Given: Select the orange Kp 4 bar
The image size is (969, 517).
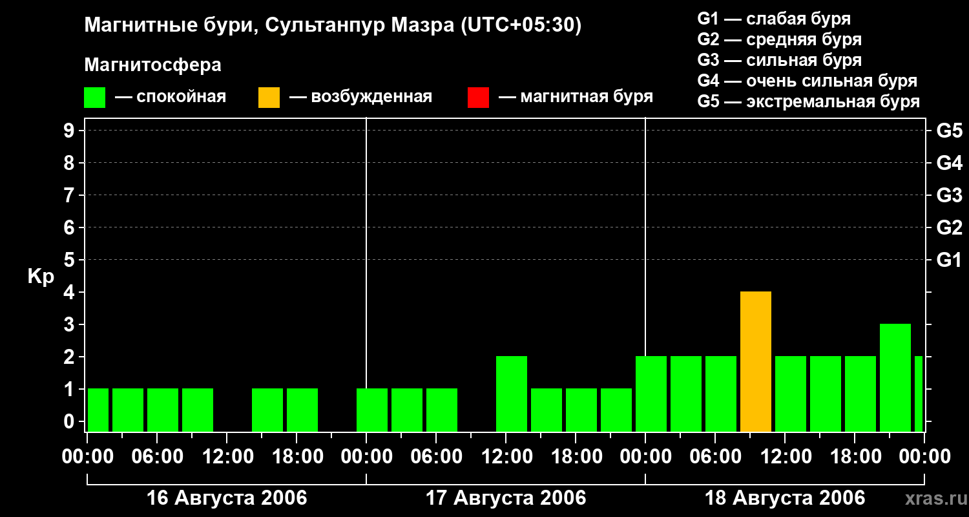Looking at the screenshot, I should click(x=756, y=362).
